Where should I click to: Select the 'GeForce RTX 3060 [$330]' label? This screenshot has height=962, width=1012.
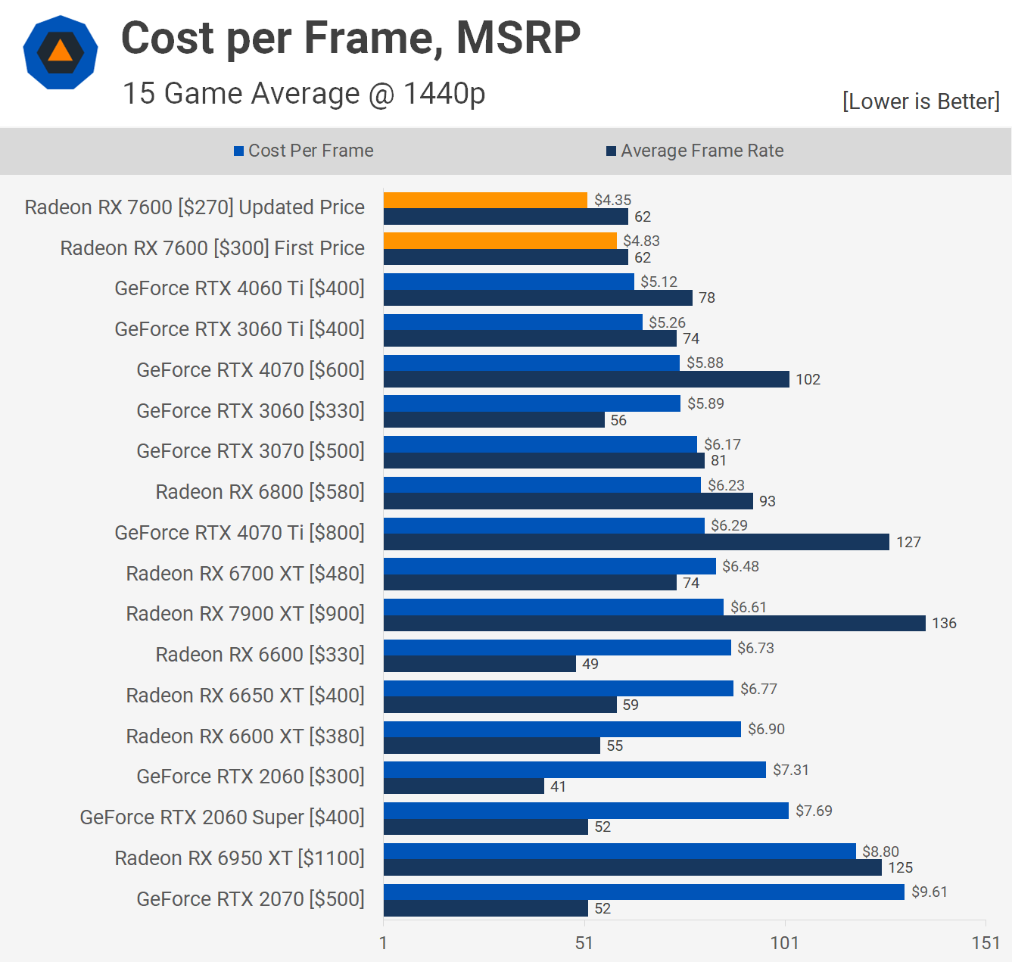pos(251,411)
